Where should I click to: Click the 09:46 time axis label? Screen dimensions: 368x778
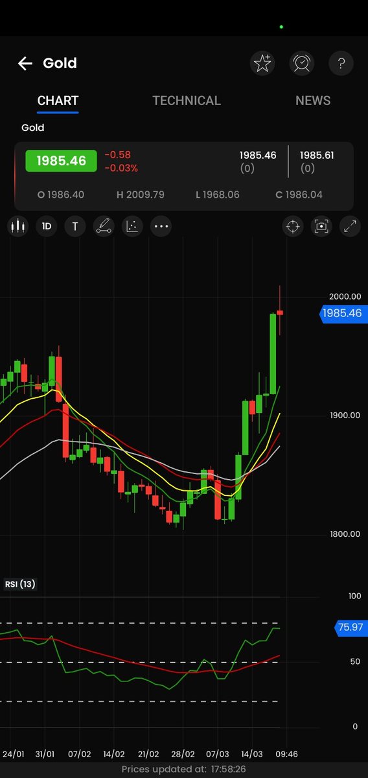click(286, 754)
